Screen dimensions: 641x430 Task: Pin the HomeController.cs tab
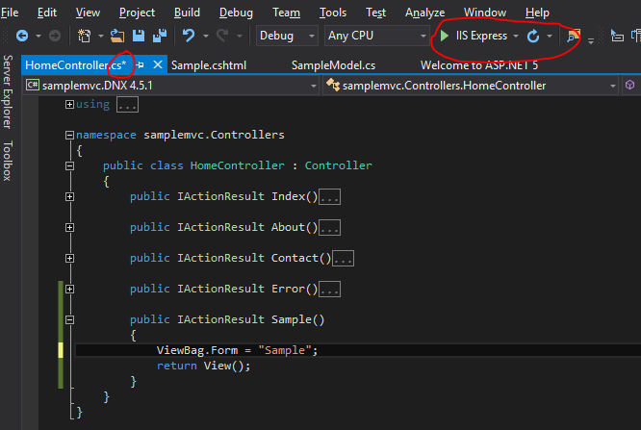(141, 65)
